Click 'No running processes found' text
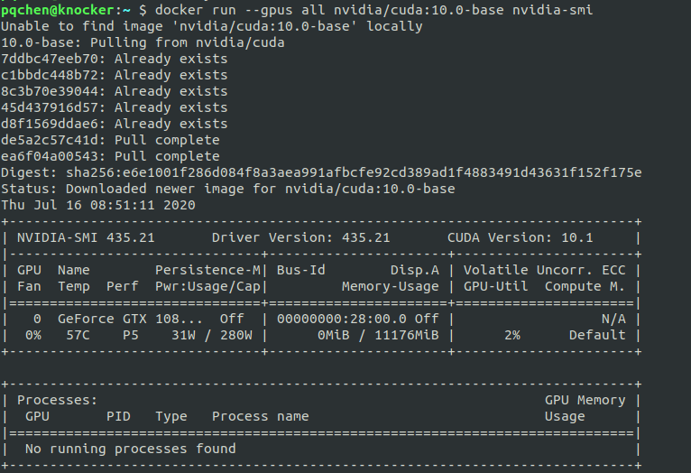 [x=131, y=449]
